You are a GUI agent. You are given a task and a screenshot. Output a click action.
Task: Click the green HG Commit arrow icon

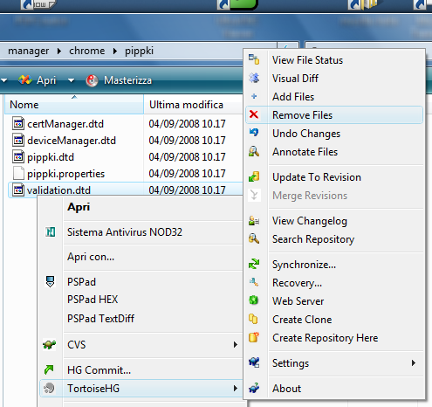point(49,369)
